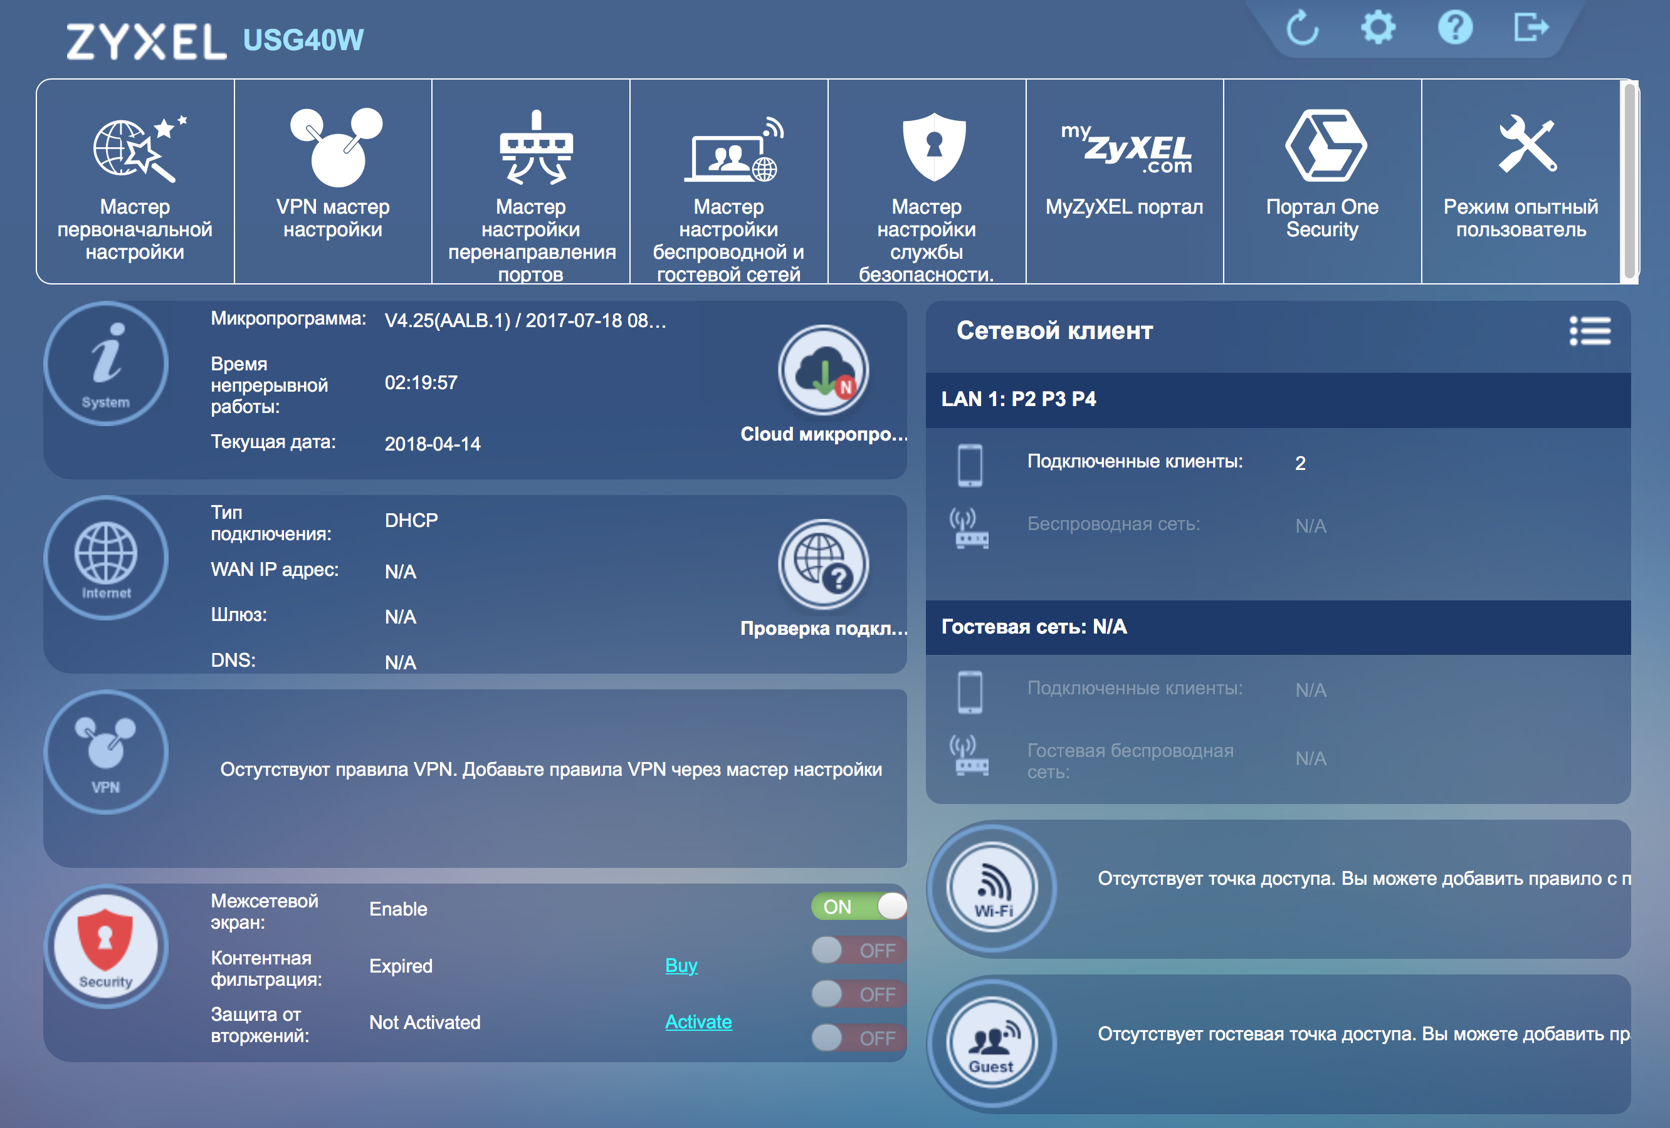Click content filtering Expired status
Screen dimensions: 1670x1128
tap(401, 966)
